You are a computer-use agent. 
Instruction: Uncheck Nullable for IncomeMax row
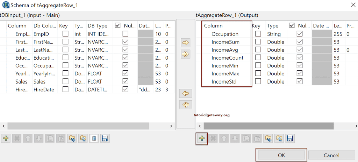coord(300,74)
